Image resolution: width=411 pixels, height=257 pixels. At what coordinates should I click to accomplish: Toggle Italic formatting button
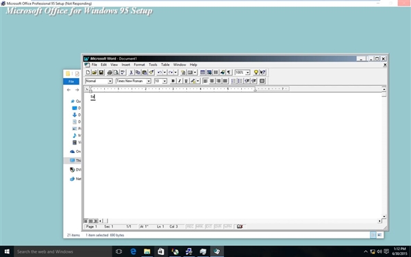[x=179, y=81]
